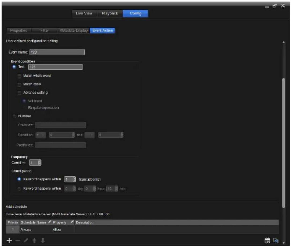
Task: Click the Prefix text input field
Action: click(61, 125)
